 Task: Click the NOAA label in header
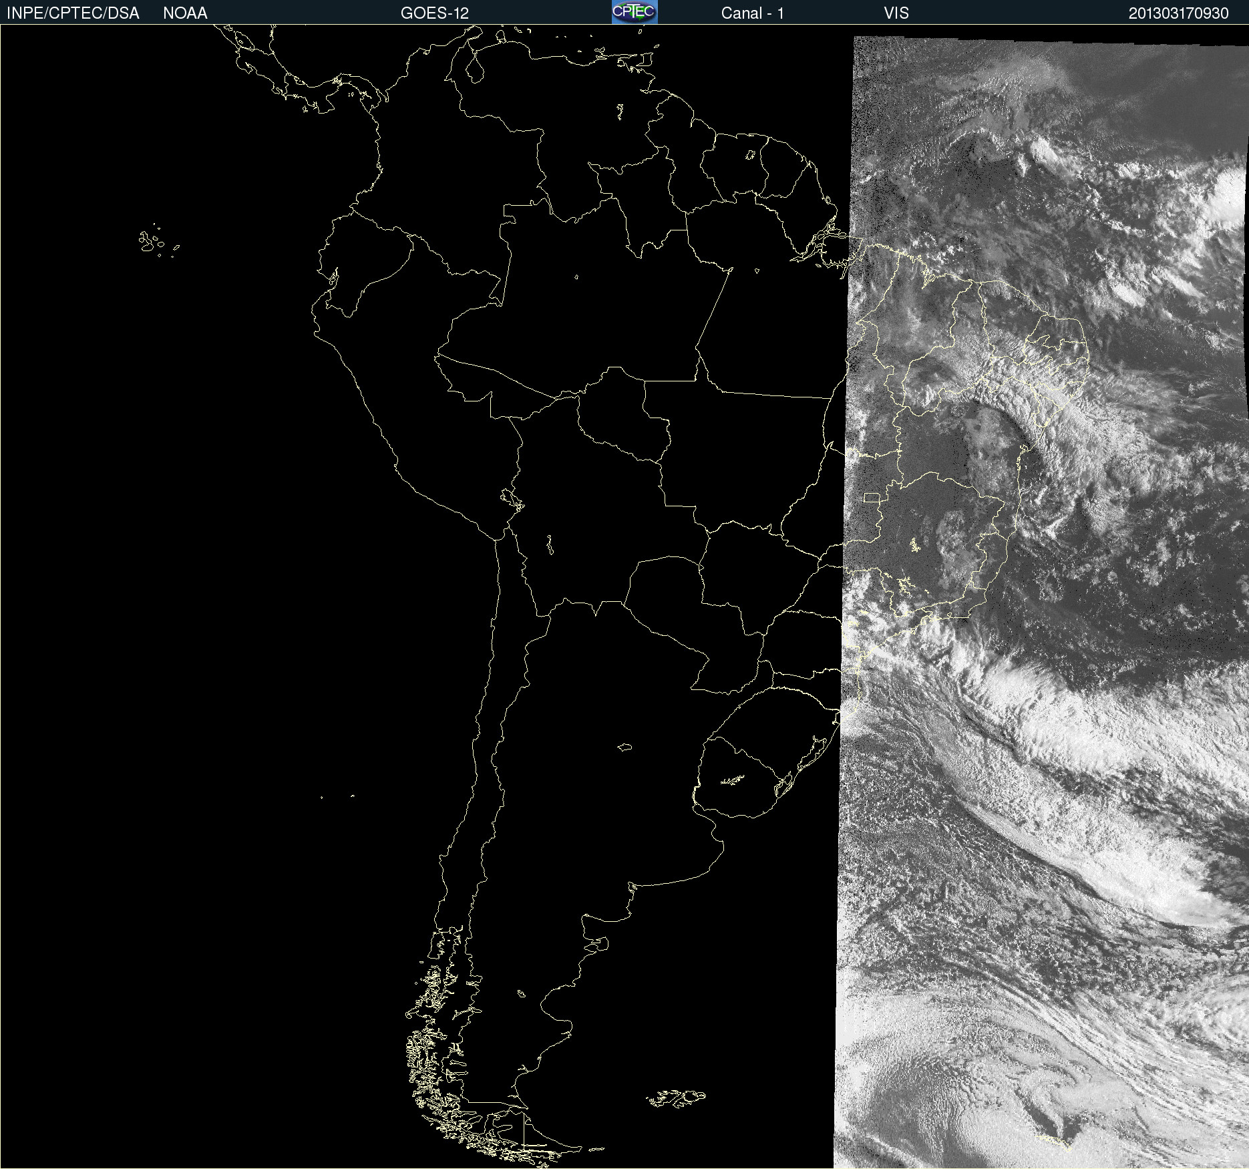[x=185, y=13]
